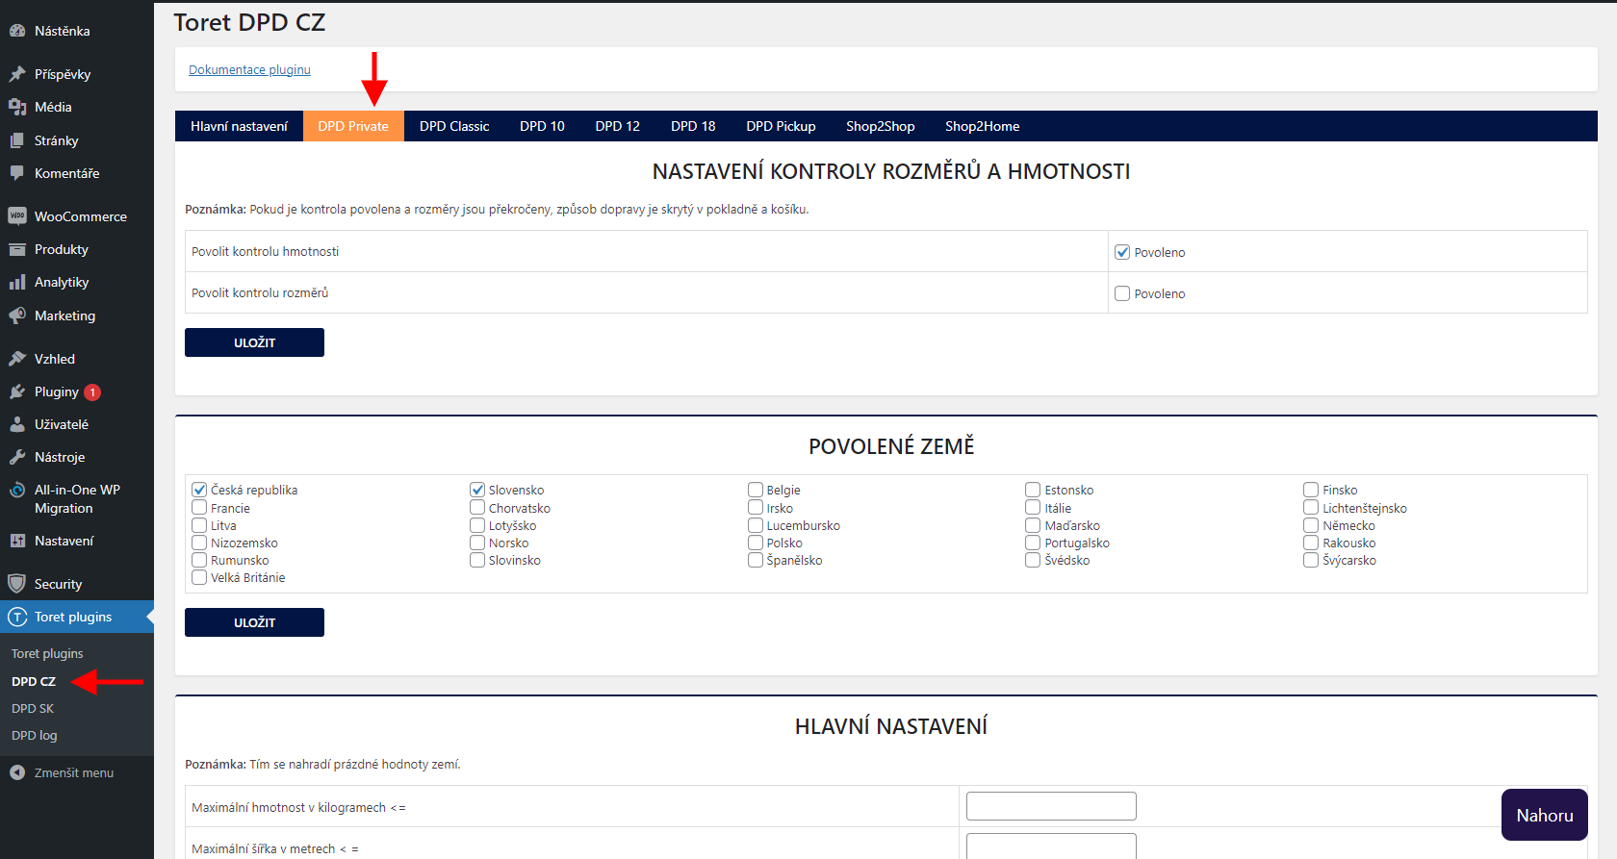The height and width of the screenshot is (859, 1617).
Task: Disable the weight check Povoleno checkbox
Action: (x=1122, y=252)
